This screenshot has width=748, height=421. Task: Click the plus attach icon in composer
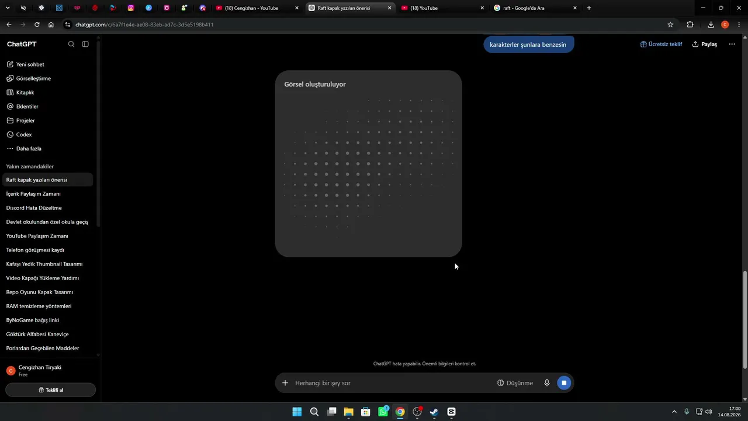pyautogui.click(x=285, y=383)
